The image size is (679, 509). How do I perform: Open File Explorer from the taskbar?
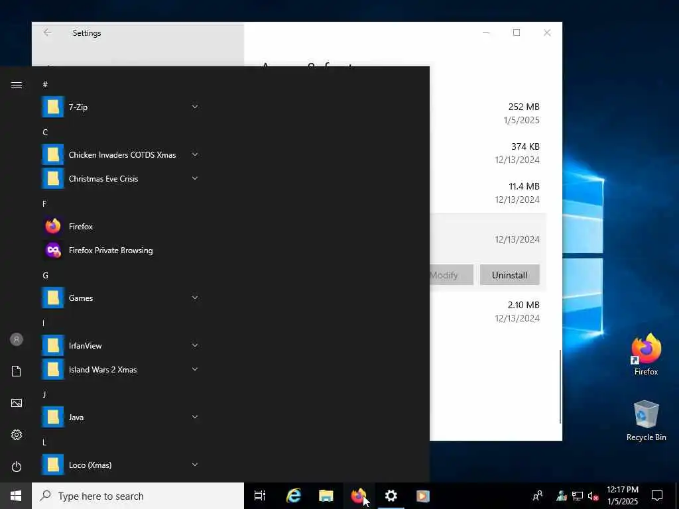click(x=326, y=496)
